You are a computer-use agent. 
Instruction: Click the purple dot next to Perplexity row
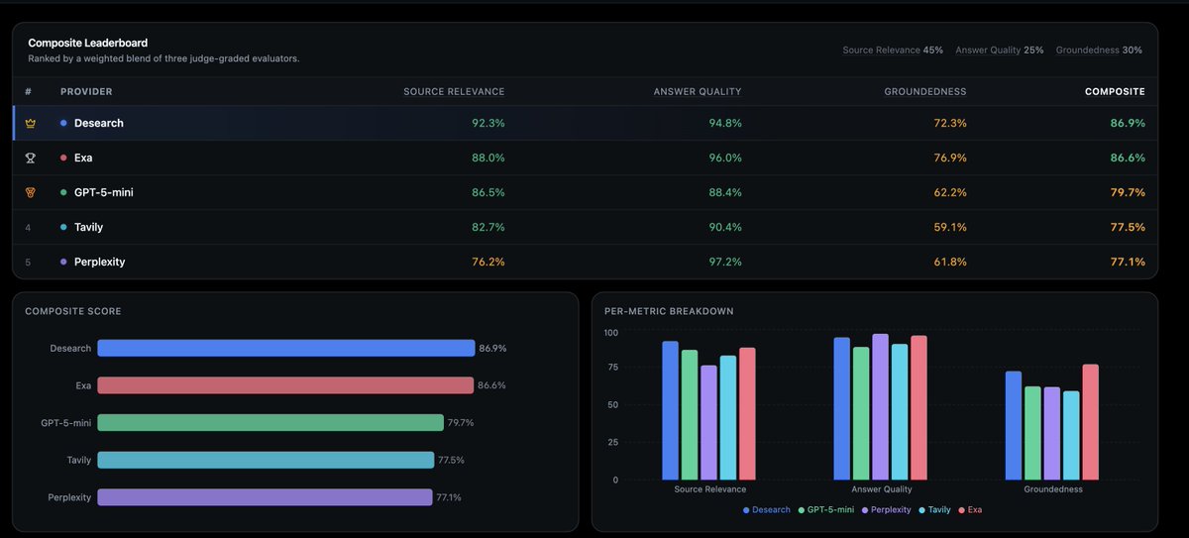[63, 262]
